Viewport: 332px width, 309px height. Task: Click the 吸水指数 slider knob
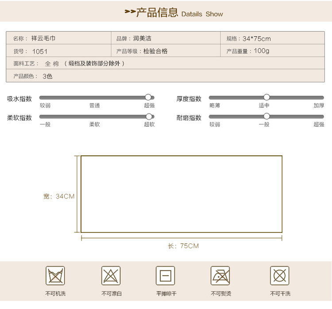[148, 97]
